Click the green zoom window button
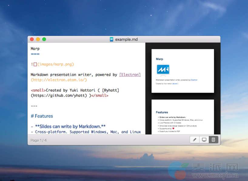 tap(44, 39)
